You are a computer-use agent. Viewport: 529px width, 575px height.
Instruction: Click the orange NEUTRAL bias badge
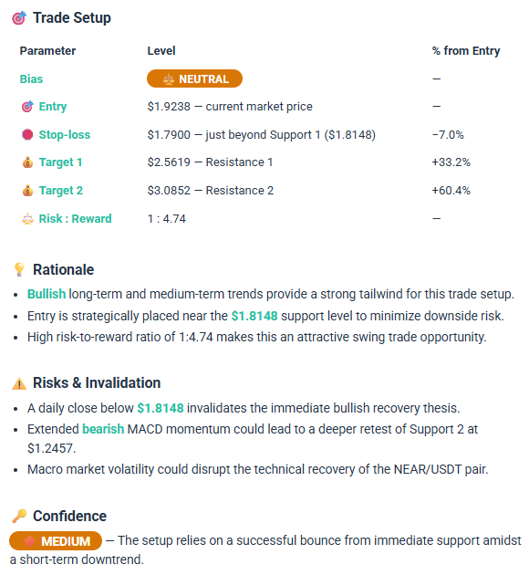[194, 78]
